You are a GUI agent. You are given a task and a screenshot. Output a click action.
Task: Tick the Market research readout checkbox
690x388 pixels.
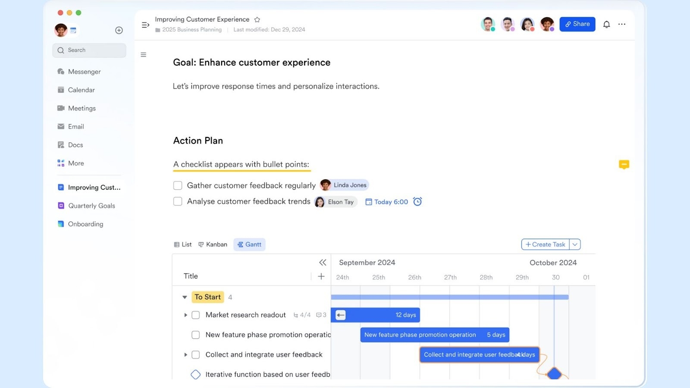pyautogui.click(x=196, y=315)
